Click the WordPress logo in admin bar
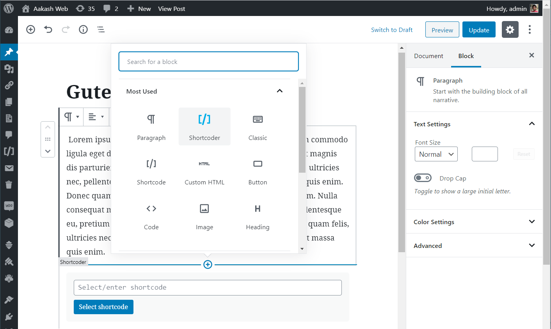Image resolution: width=551 pixels, height=329 pixels. click(9, 8)
